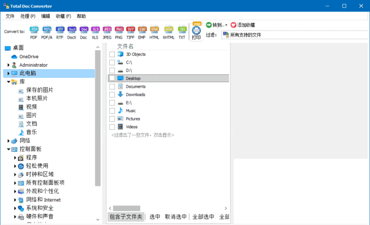Check the Downloads checkbox
The height and width of the screenshot is (225, 370).
click(112, 95)
